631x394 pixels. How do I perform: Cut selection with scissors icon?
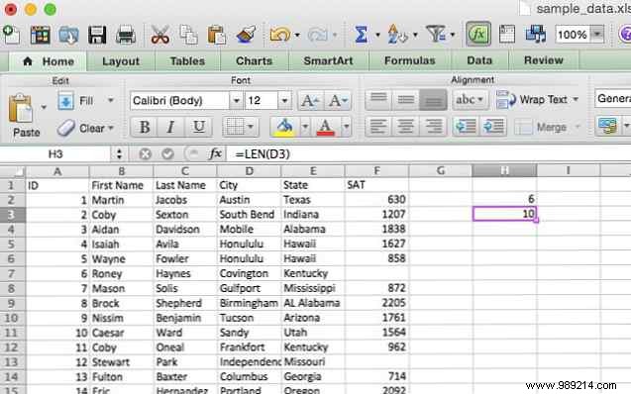159,35
